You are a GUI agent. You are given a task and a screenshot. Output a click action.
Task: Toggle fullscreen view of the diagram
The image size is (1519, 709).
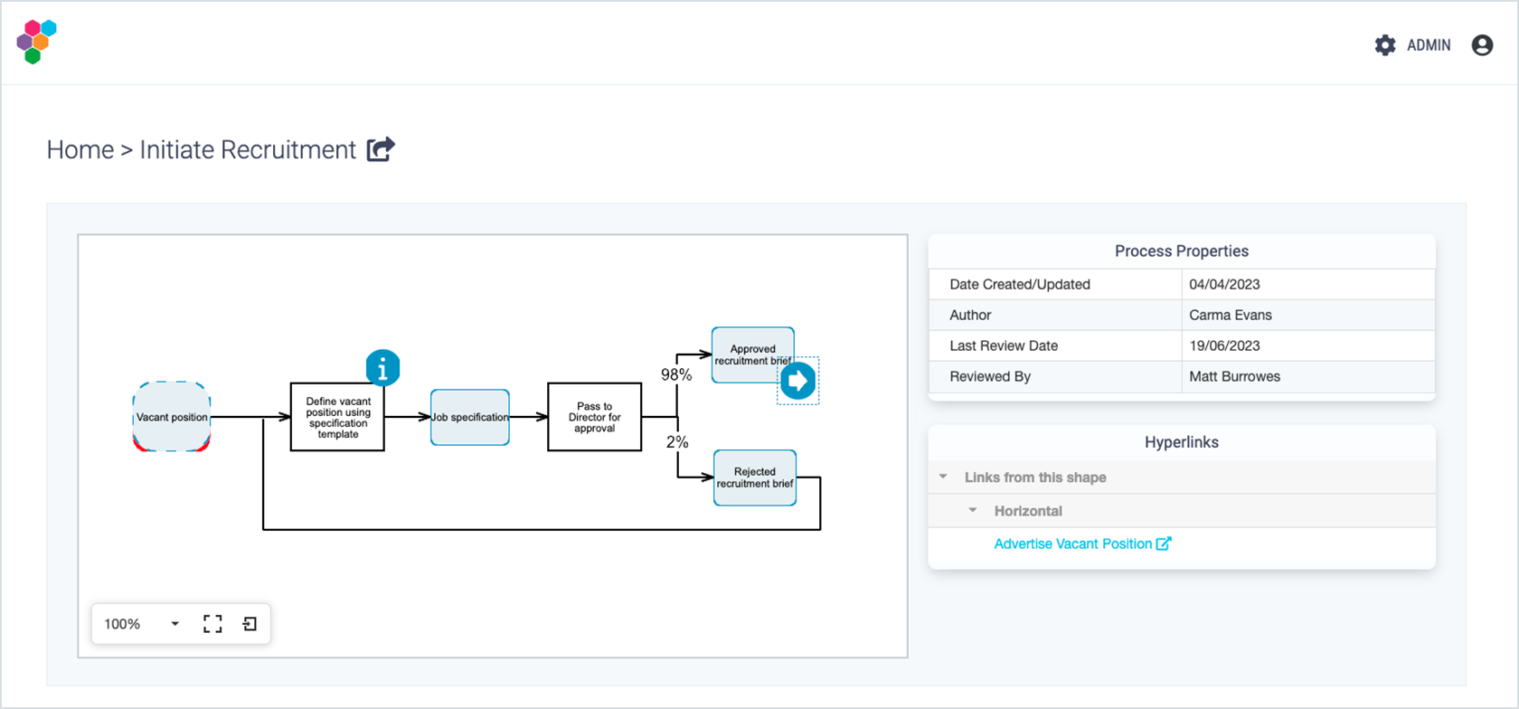click(x=212, y=624)
